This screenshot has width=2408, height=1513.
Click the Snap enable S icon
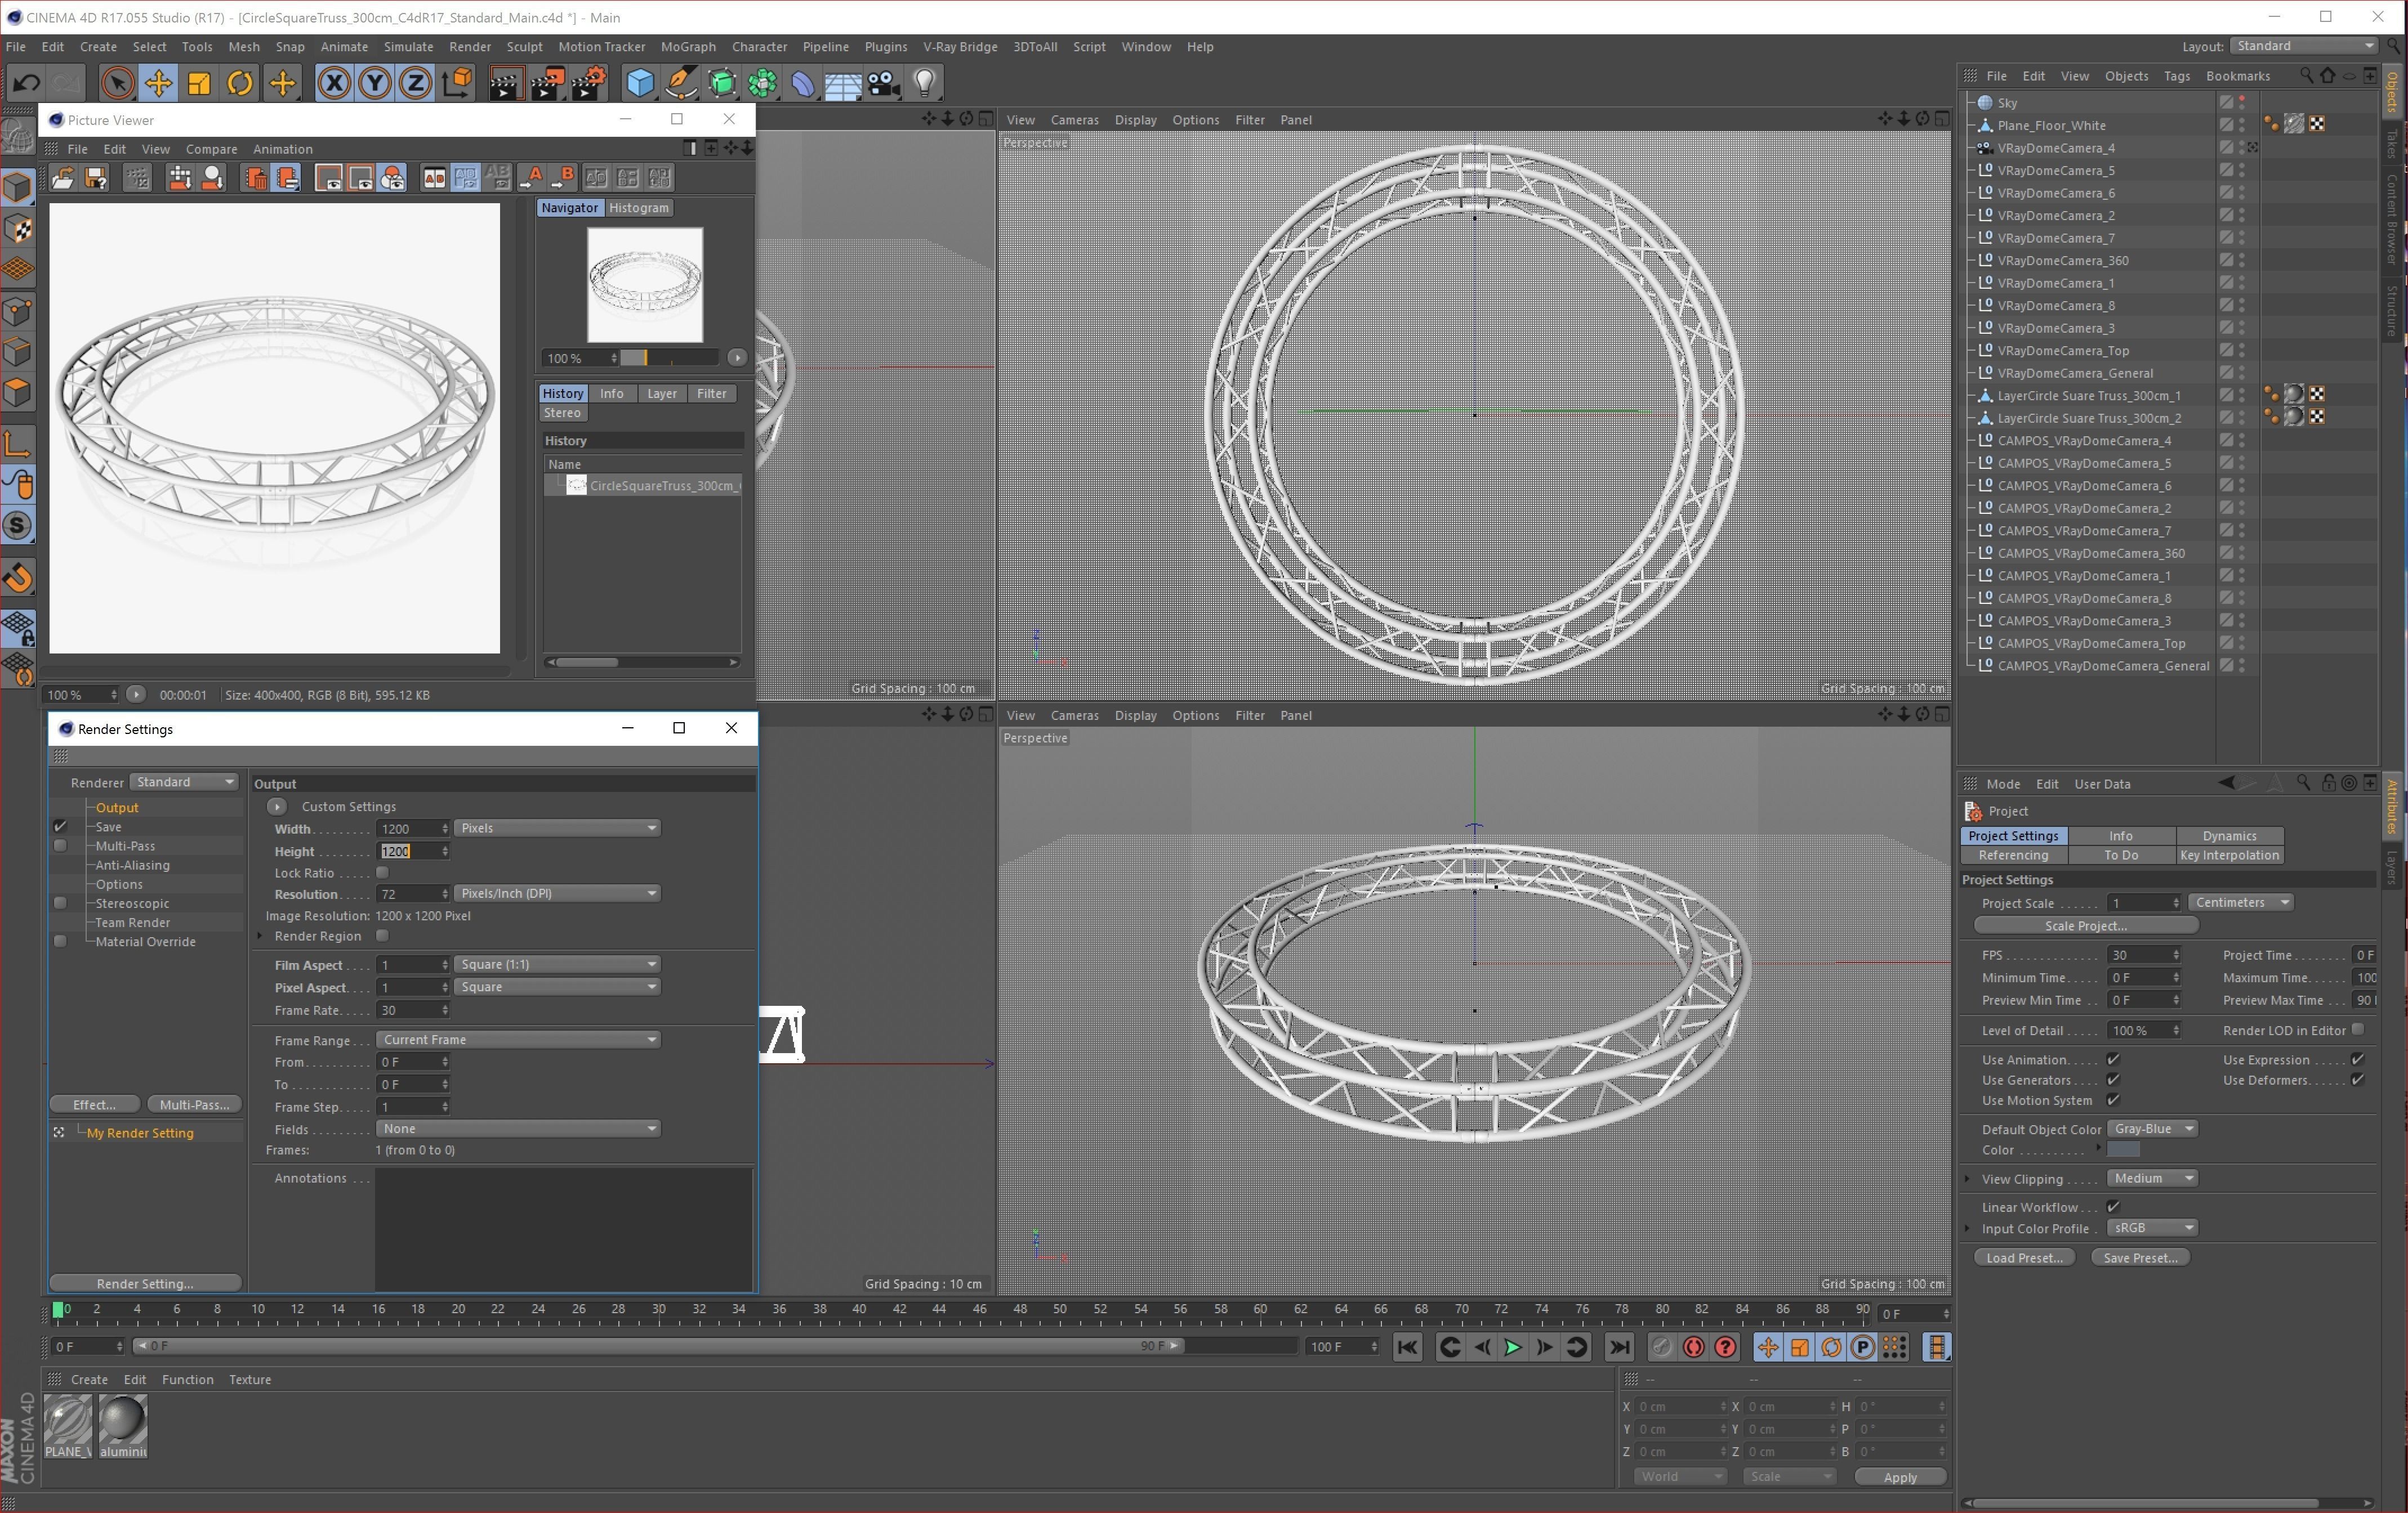click(x=18, y=526)
